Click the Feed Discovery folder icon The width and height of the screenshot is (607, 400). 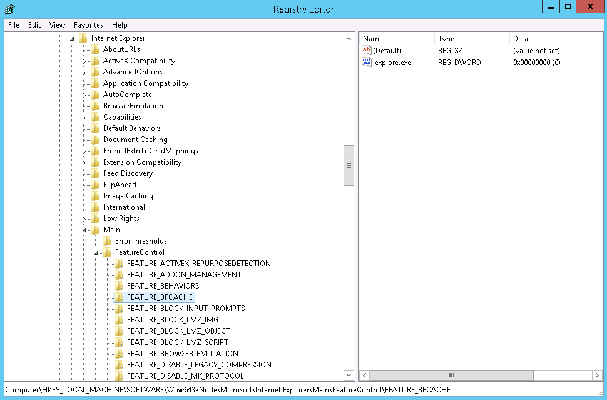95,173
